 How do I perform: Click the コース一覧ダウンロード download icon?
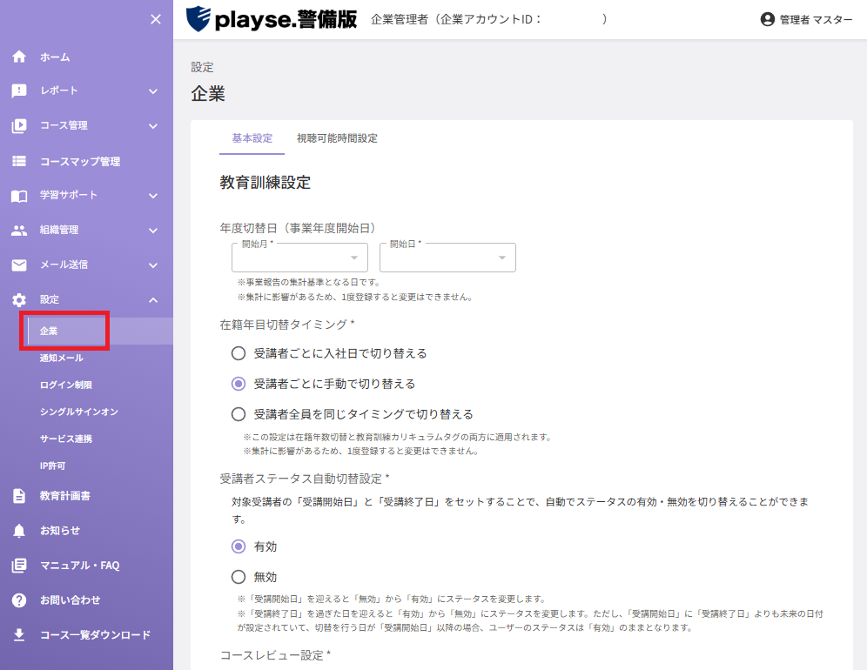pyautogui.click(x=19, y=634)
